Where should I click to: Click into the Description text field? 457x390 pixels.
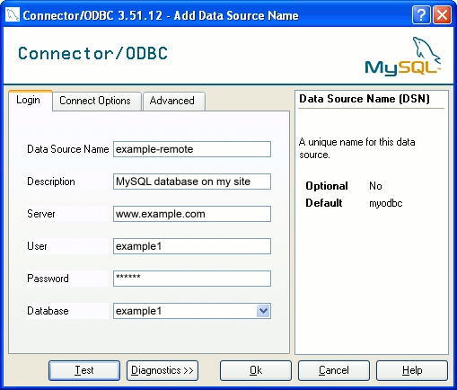(x=192, y=182)
